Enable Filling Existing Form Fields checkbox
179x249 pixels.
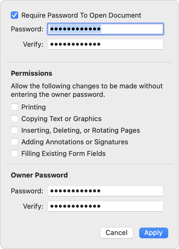click(14, 154)
